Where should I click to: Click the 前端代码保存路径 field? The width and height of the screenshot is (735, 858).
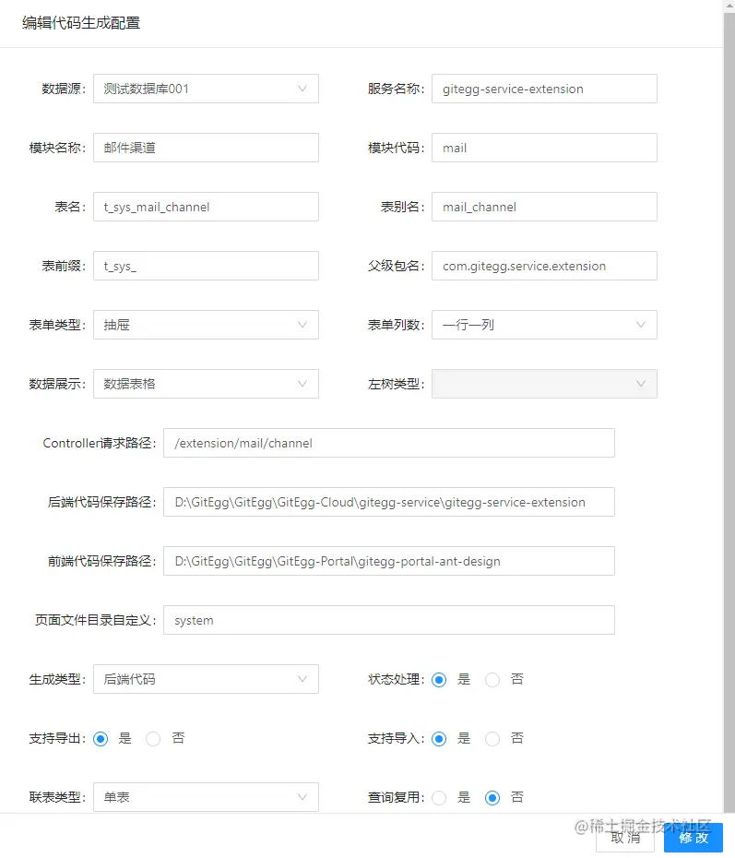[x=389, y=562]
